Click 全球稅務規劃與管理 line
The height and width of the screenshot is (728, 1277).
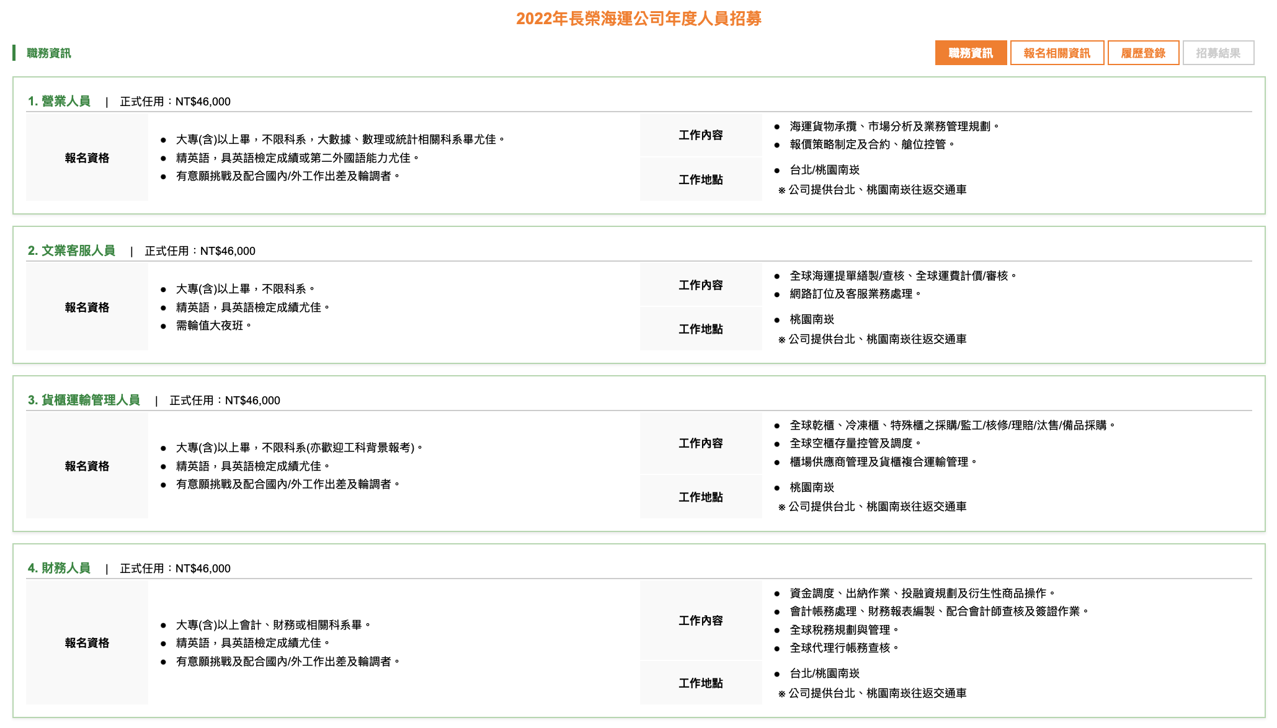pyautogui.click(x=843, y=630)
